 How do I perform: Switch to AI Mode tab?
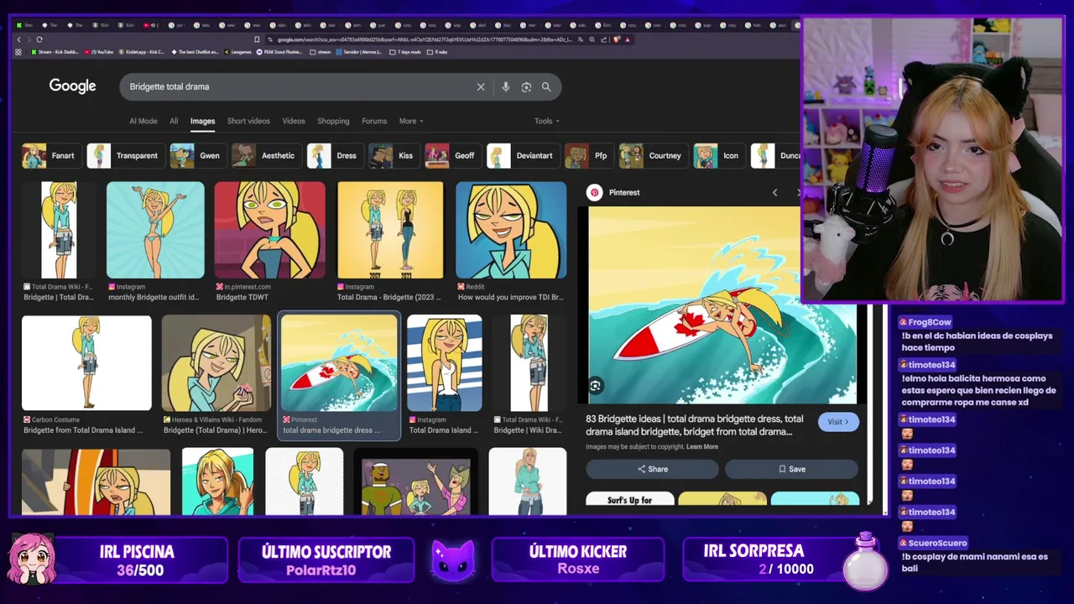(x=143, y=121)
